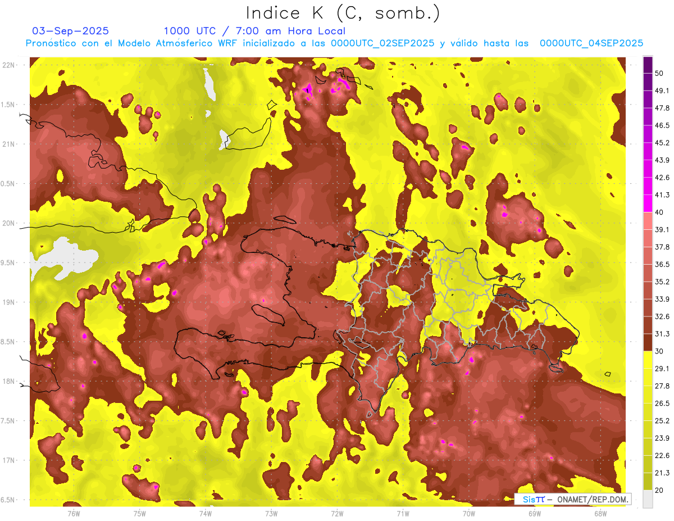674x521 pixels.
Task: Click the colorbar value "23.9"
Action: click(x=662, y=438)
